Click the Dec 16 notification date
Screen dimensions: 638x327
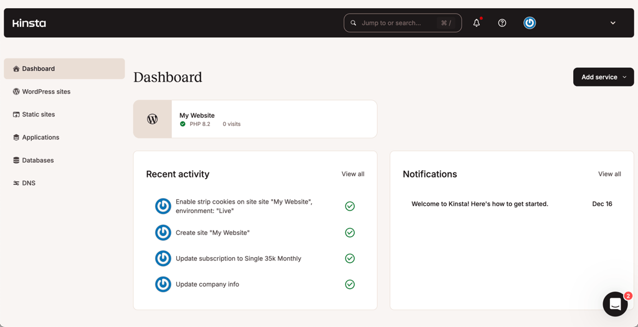pyautogui.click(x=602, y=204)
